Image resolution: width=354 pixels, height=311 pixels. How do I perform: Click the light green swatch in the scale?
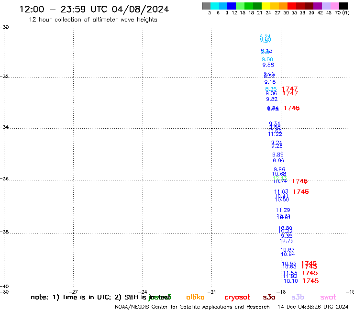pos(240,6)
